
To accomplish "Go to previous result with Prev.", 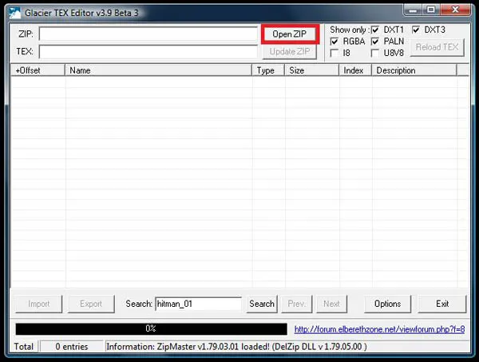I will coord(297,304).
